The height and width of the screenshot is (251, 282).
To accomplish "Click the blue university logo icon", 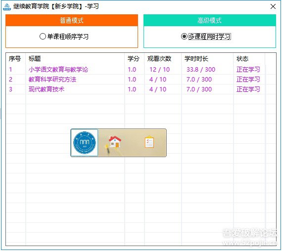I will (x=85, y=143).
